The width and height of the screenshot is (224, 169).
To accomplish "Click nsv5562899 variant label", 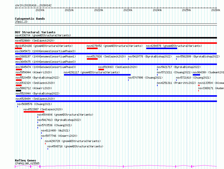I will [198, 56].
